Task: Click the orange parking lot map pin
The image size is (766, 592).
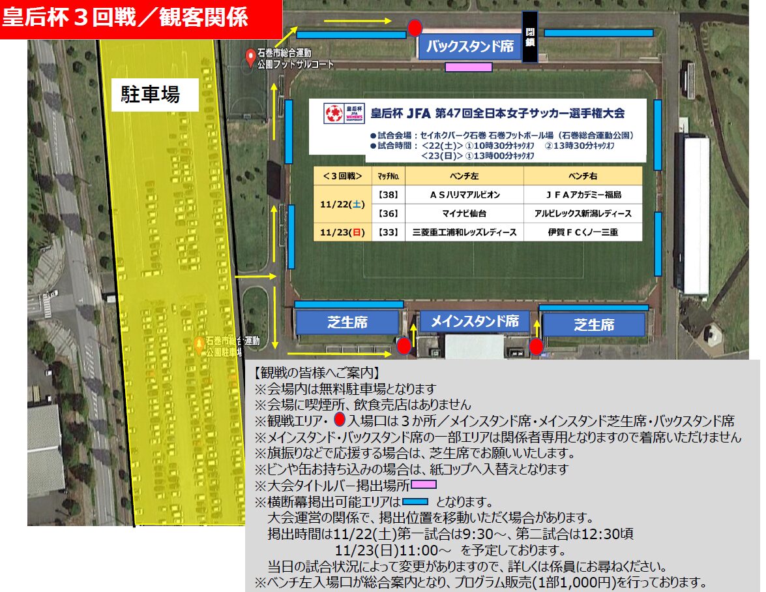Action: 199,345
